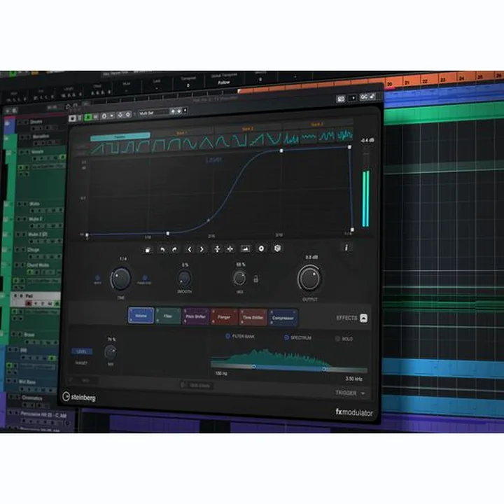Click the camera snapshot icon atop plugin window
The image size is (504, 504).
[x=341, y=99]
